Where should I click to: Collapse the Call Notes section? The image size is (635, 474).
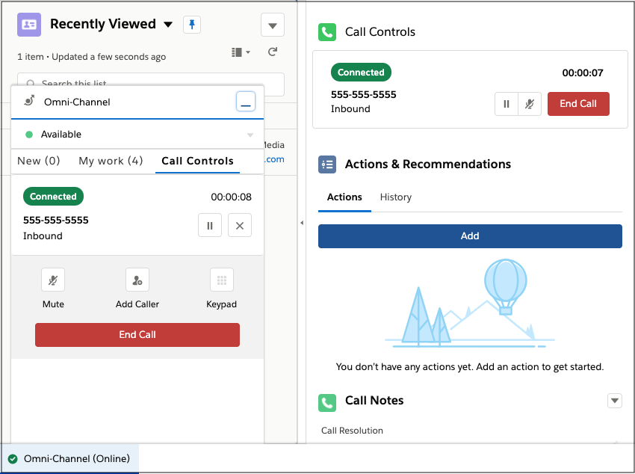coord(614,401)
